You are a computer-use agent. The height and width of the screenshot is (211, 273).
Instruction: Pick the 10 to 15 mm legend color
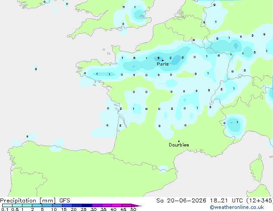coord(57,205)
